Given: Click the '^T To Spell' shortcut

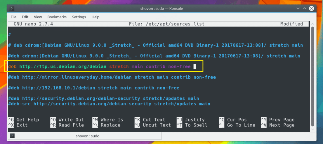Looking at the screenshot, I should (x=192, y=125).
